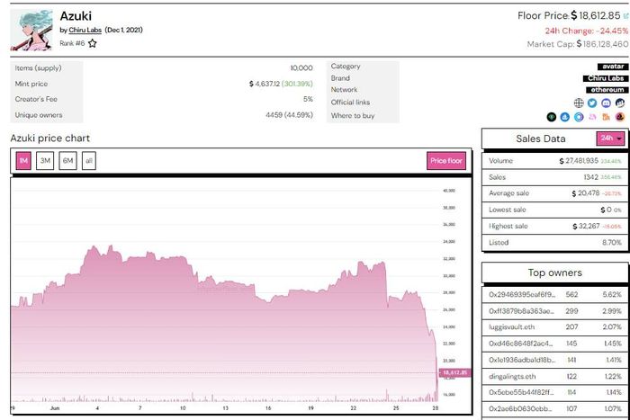Viewport: 630px width, 420px height.
Task: Click the 'Where to buy' label
Action: click(353, 116)
